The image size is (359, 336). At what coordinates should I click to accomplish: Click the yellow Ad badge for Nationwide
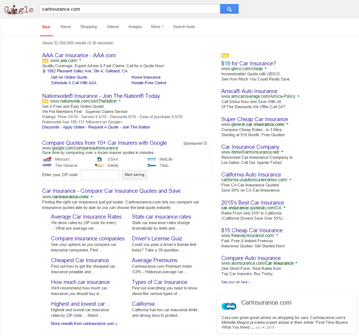tap(45, 102)
